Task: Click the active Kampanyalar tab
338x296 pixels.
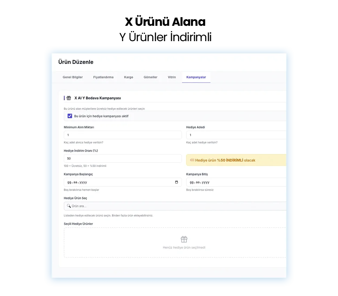Action: coord(196,77)
